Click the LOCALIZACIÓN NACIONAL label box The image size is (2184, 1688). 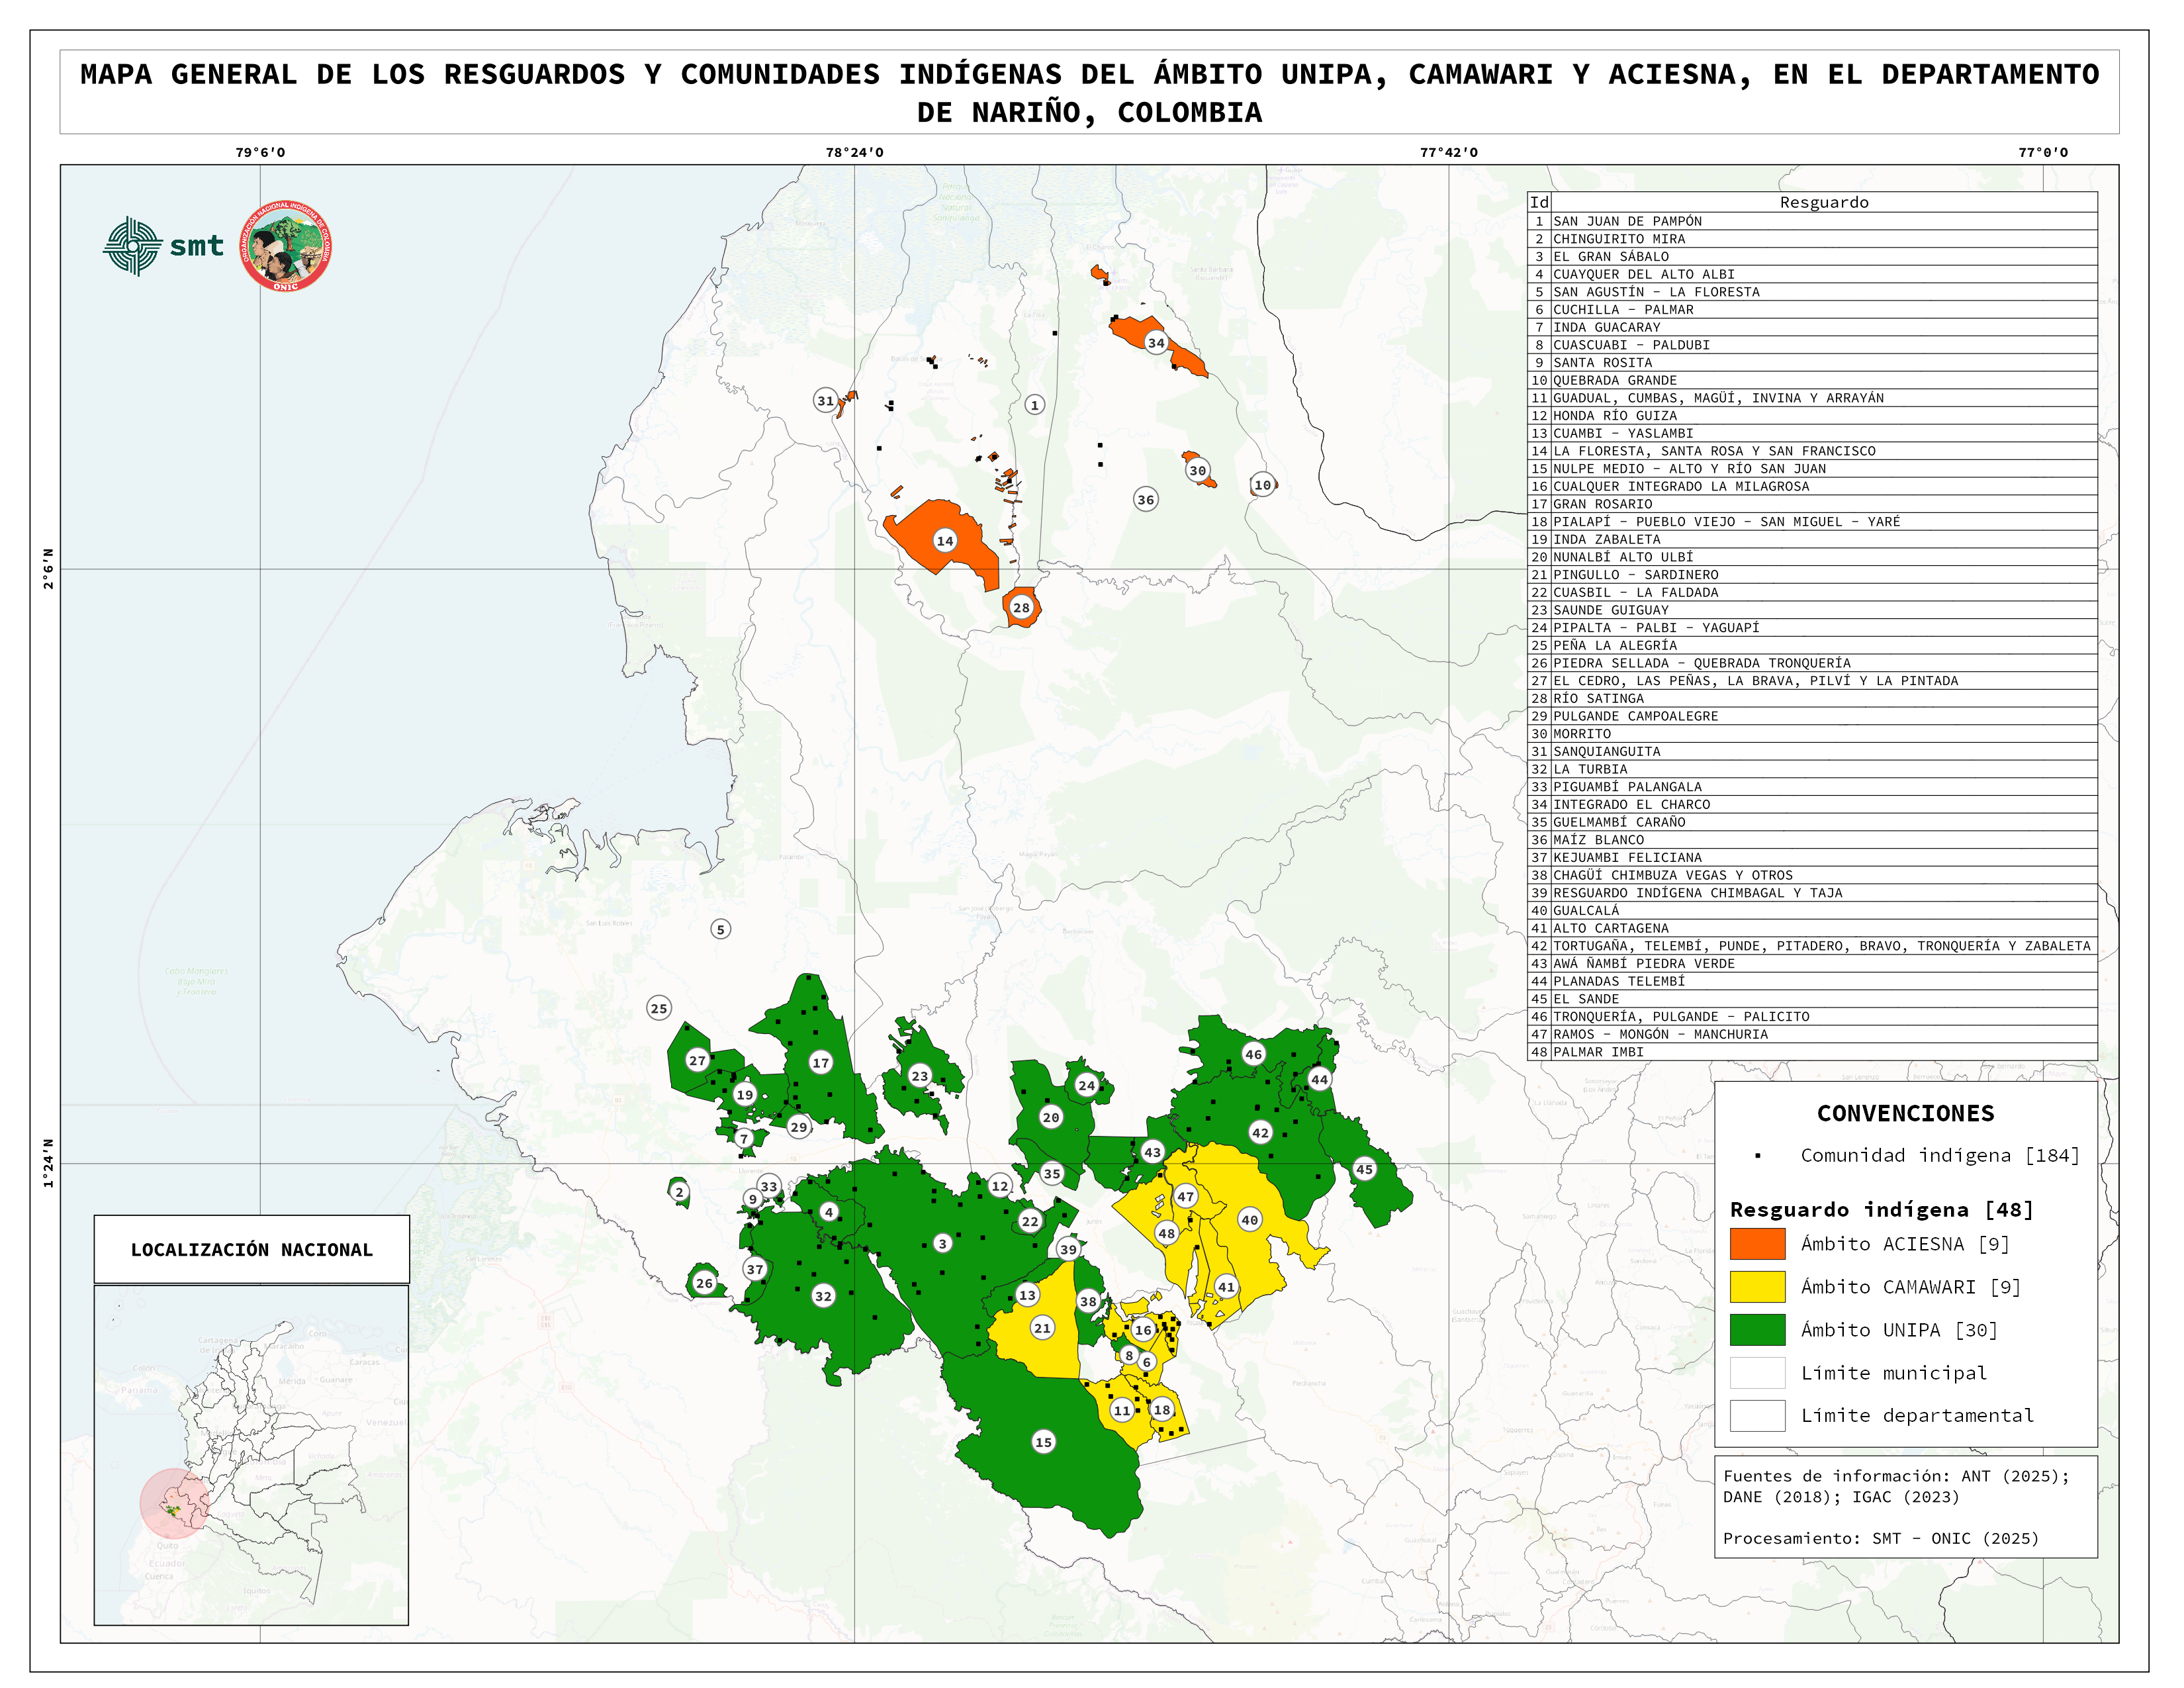point(251,1250)
